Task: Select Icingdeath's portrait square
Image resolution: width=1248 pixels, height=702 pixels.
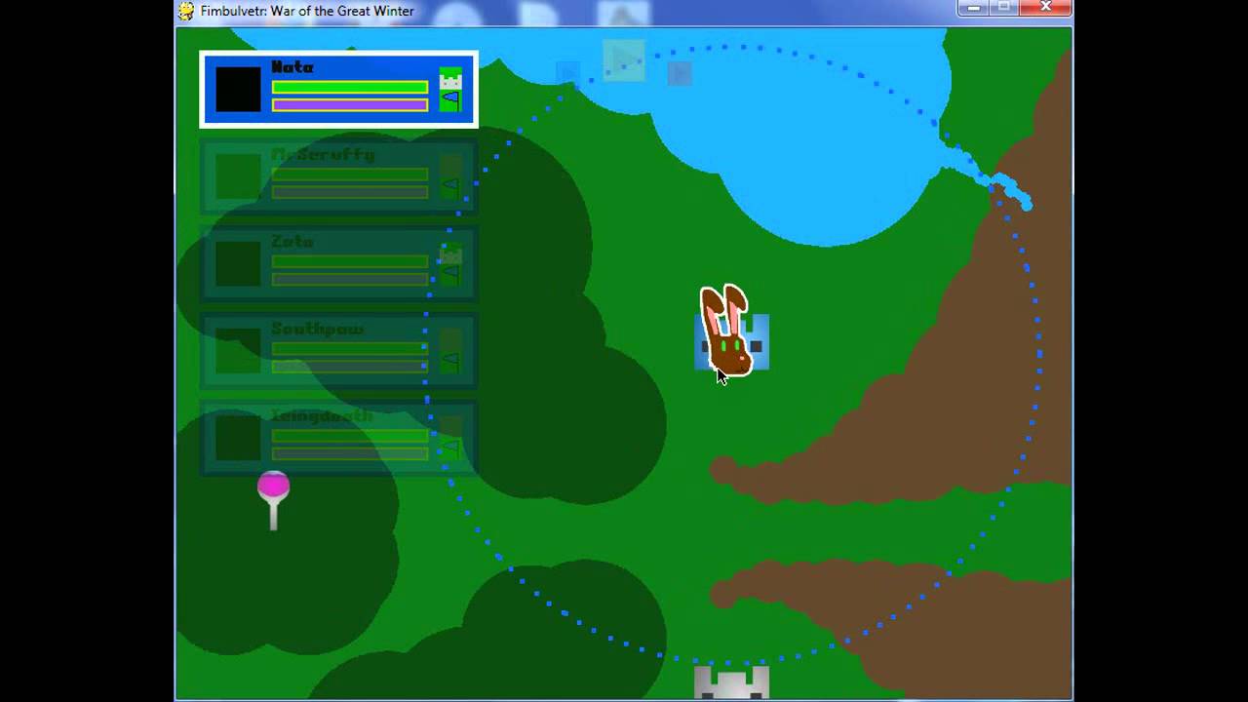Action: pos(238,438)
